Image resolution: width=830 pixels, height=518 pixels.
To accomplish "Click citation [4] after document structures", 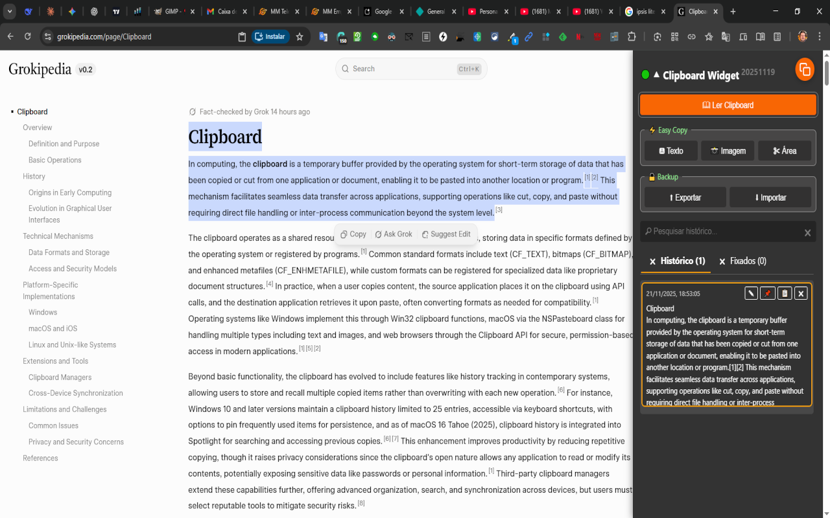I will click(x=270, y=284).
